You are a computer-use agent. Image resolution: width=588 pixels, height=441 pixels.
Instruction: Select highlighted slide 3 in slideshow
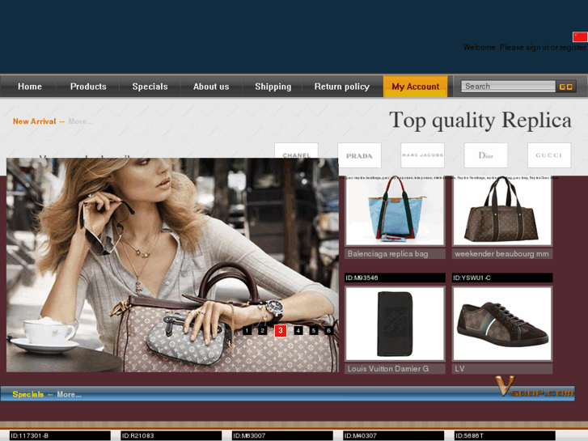point(281,331)
